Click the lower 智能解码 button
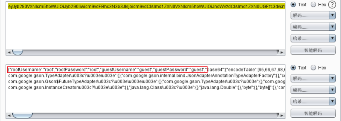 [313, 113]
